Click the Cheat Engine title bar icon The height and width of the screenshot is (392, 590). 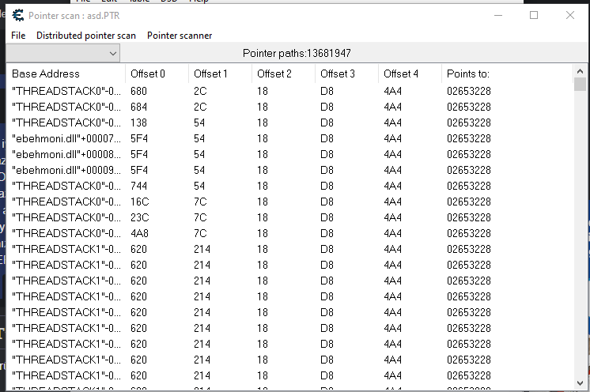click(x=17, y=15)
